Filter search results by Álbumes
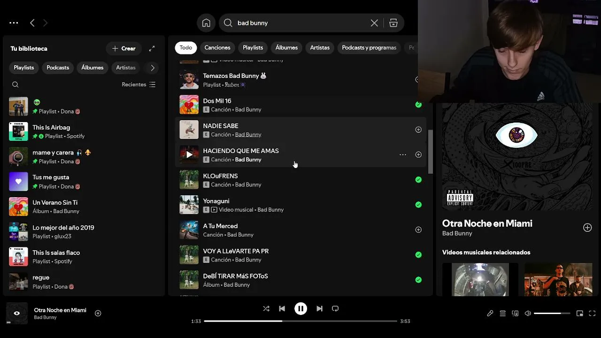601x338 pixels. tap(286, 47)
